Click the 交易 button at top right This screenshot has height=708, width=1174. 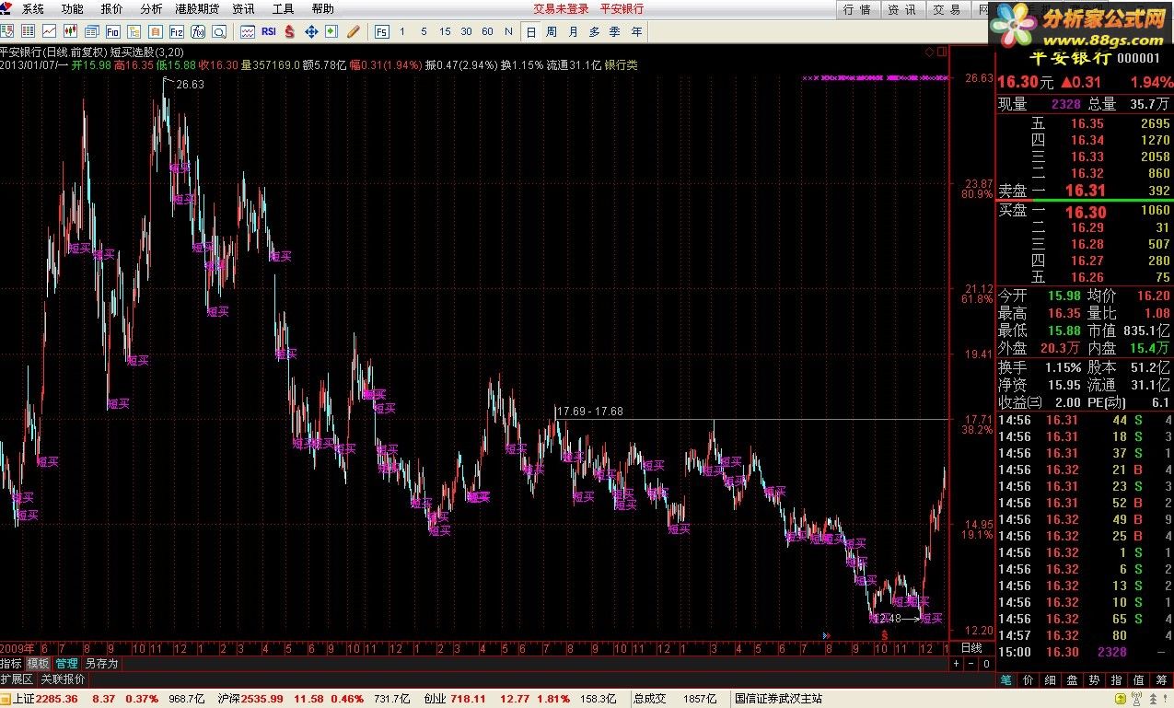click(947, 9)
